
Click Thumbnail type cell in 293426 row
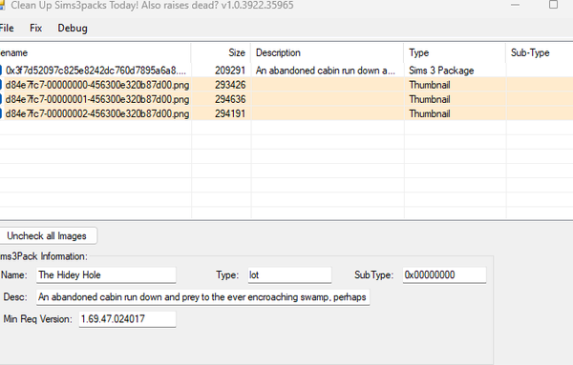coord(430,85)
